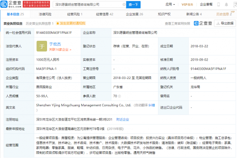Switch to 历史信息 tab
This screenshot has width=237, height=158.
click(224, 14)
